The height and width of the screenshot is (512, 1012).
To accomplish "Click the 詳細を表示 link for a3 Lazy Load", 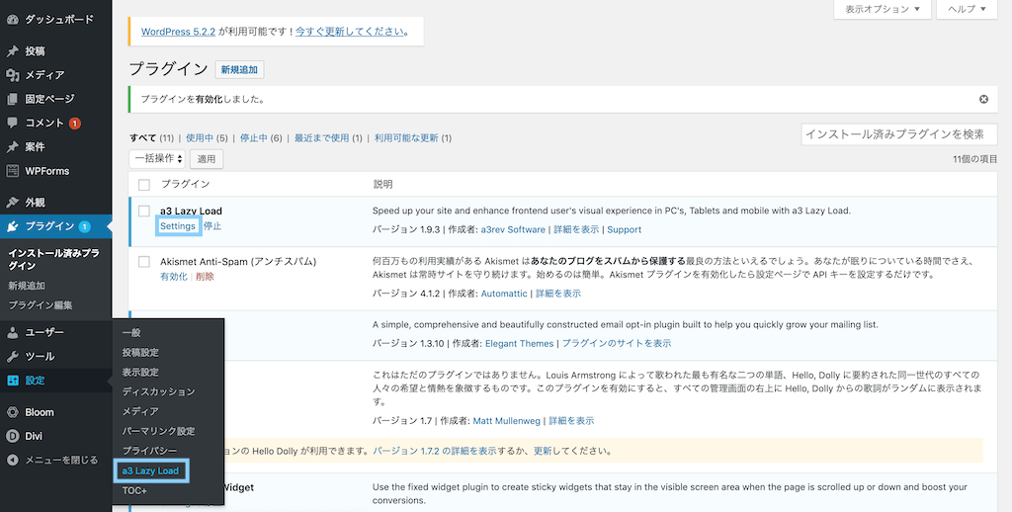I will point(577,229).
